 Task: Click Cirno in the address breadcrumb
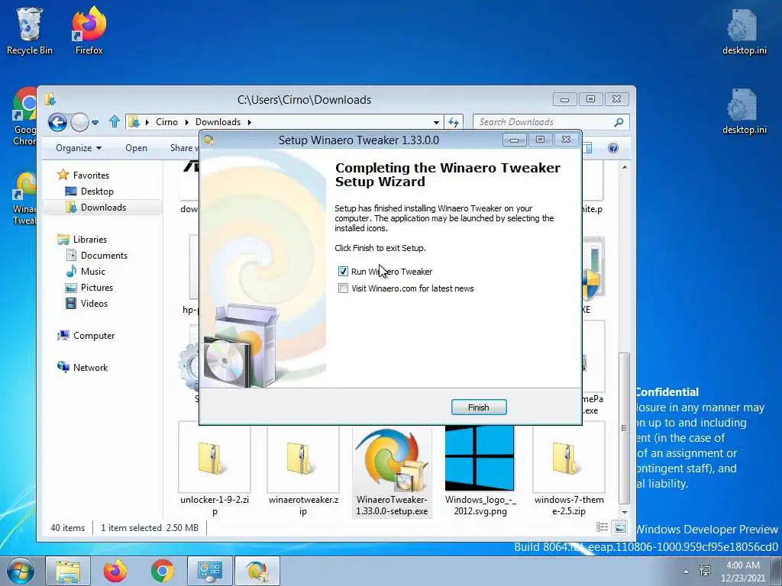[166, 122]
